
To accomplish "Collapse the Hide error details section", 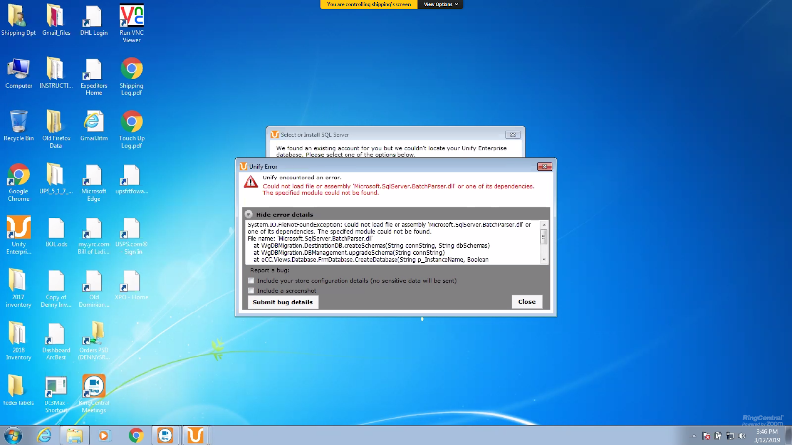I will point(249,215).
